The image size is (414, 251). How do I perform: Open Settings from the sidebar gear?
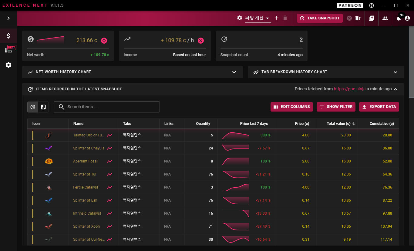8,65
